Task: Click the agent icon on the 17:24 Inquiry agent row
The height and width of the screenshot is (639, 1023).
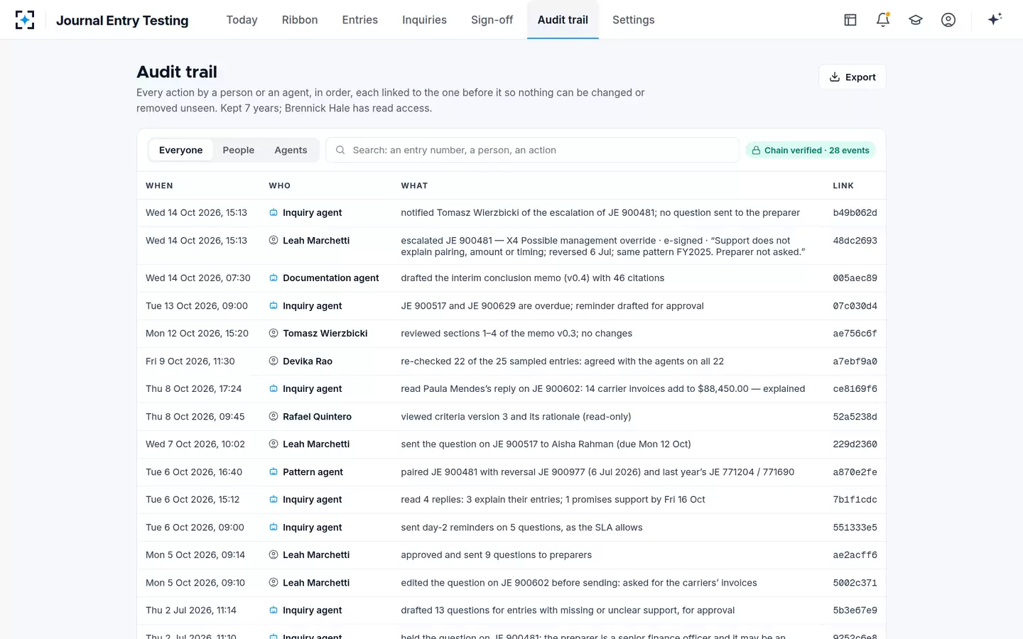Action: coord(274,389)
